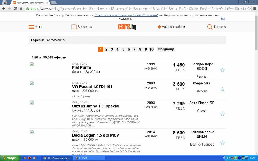The height and width of the screenshot is (161, 258).
Task: Go to results page 5
Action: click(x=123, y=49)
